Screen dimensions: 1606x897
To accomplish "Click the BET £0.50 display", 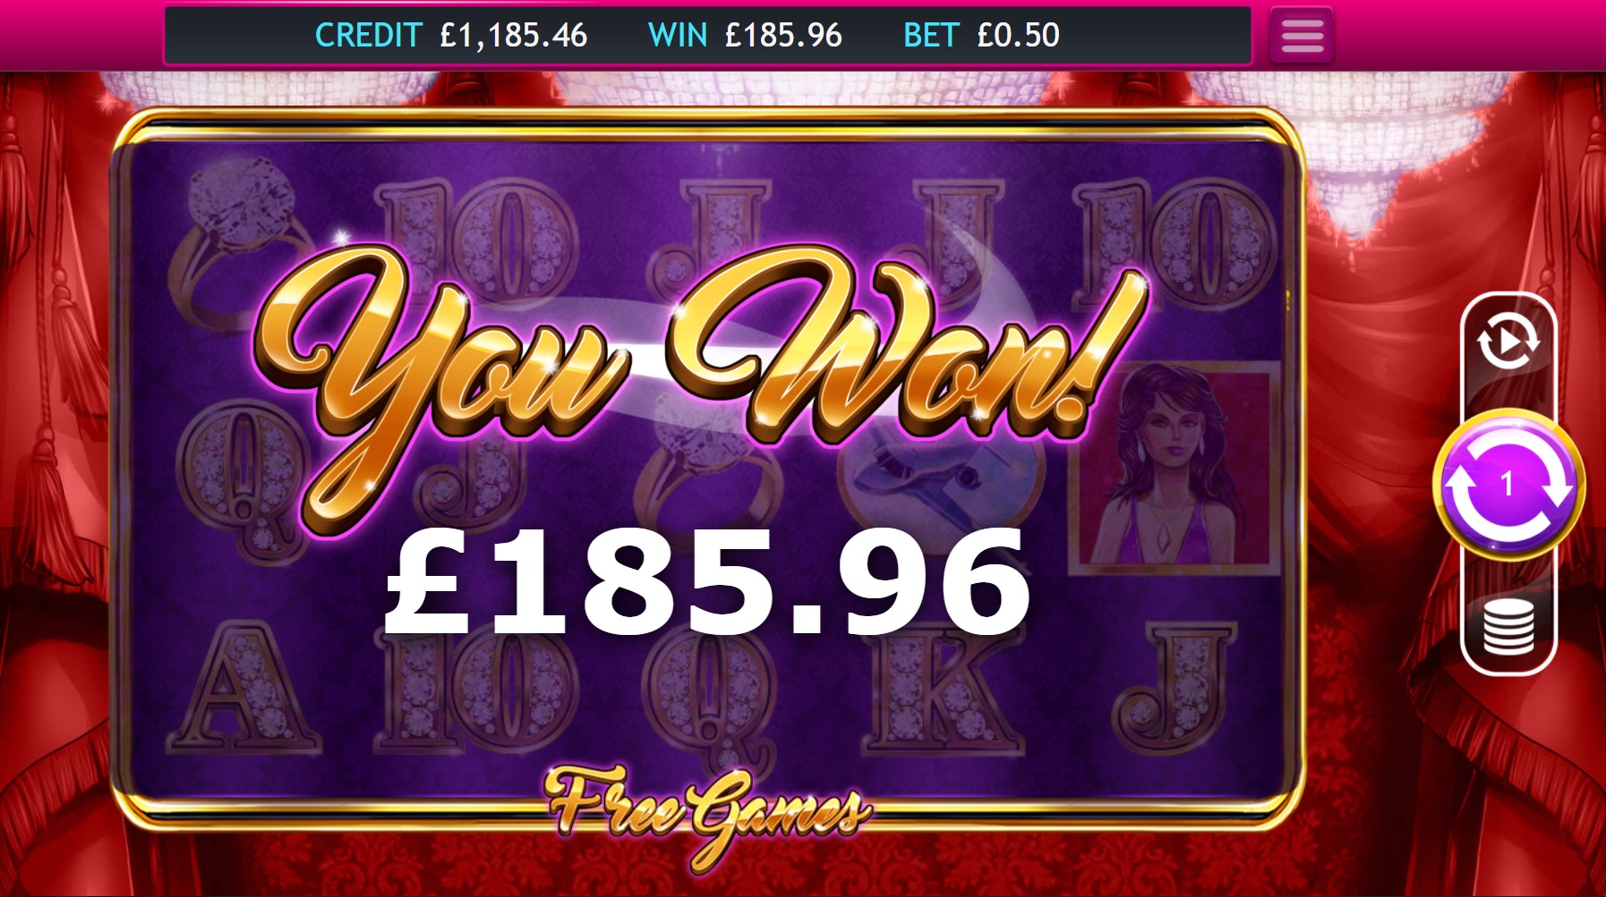I will point(981,36).
